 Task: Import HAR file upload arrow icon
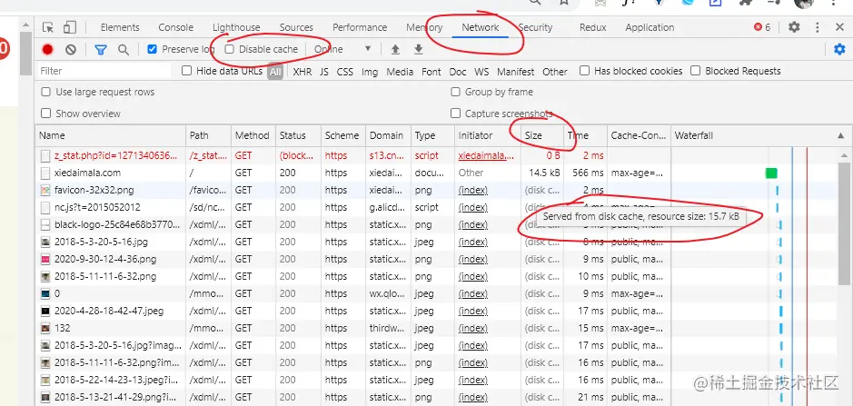click(x=395, y=50)
